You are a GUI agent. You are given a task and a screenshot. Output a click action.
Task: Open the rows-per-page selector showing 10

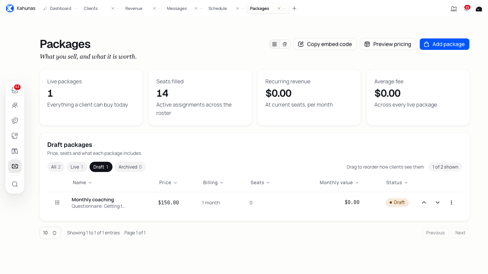pyautogui.click(x=50, y=233)
